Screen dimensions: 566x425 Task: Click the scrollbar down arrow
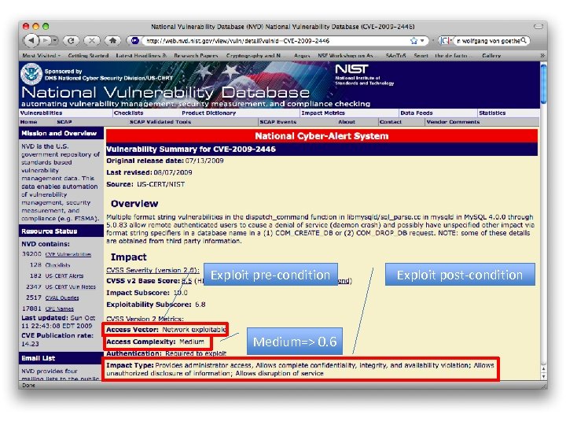pos(544,376)
